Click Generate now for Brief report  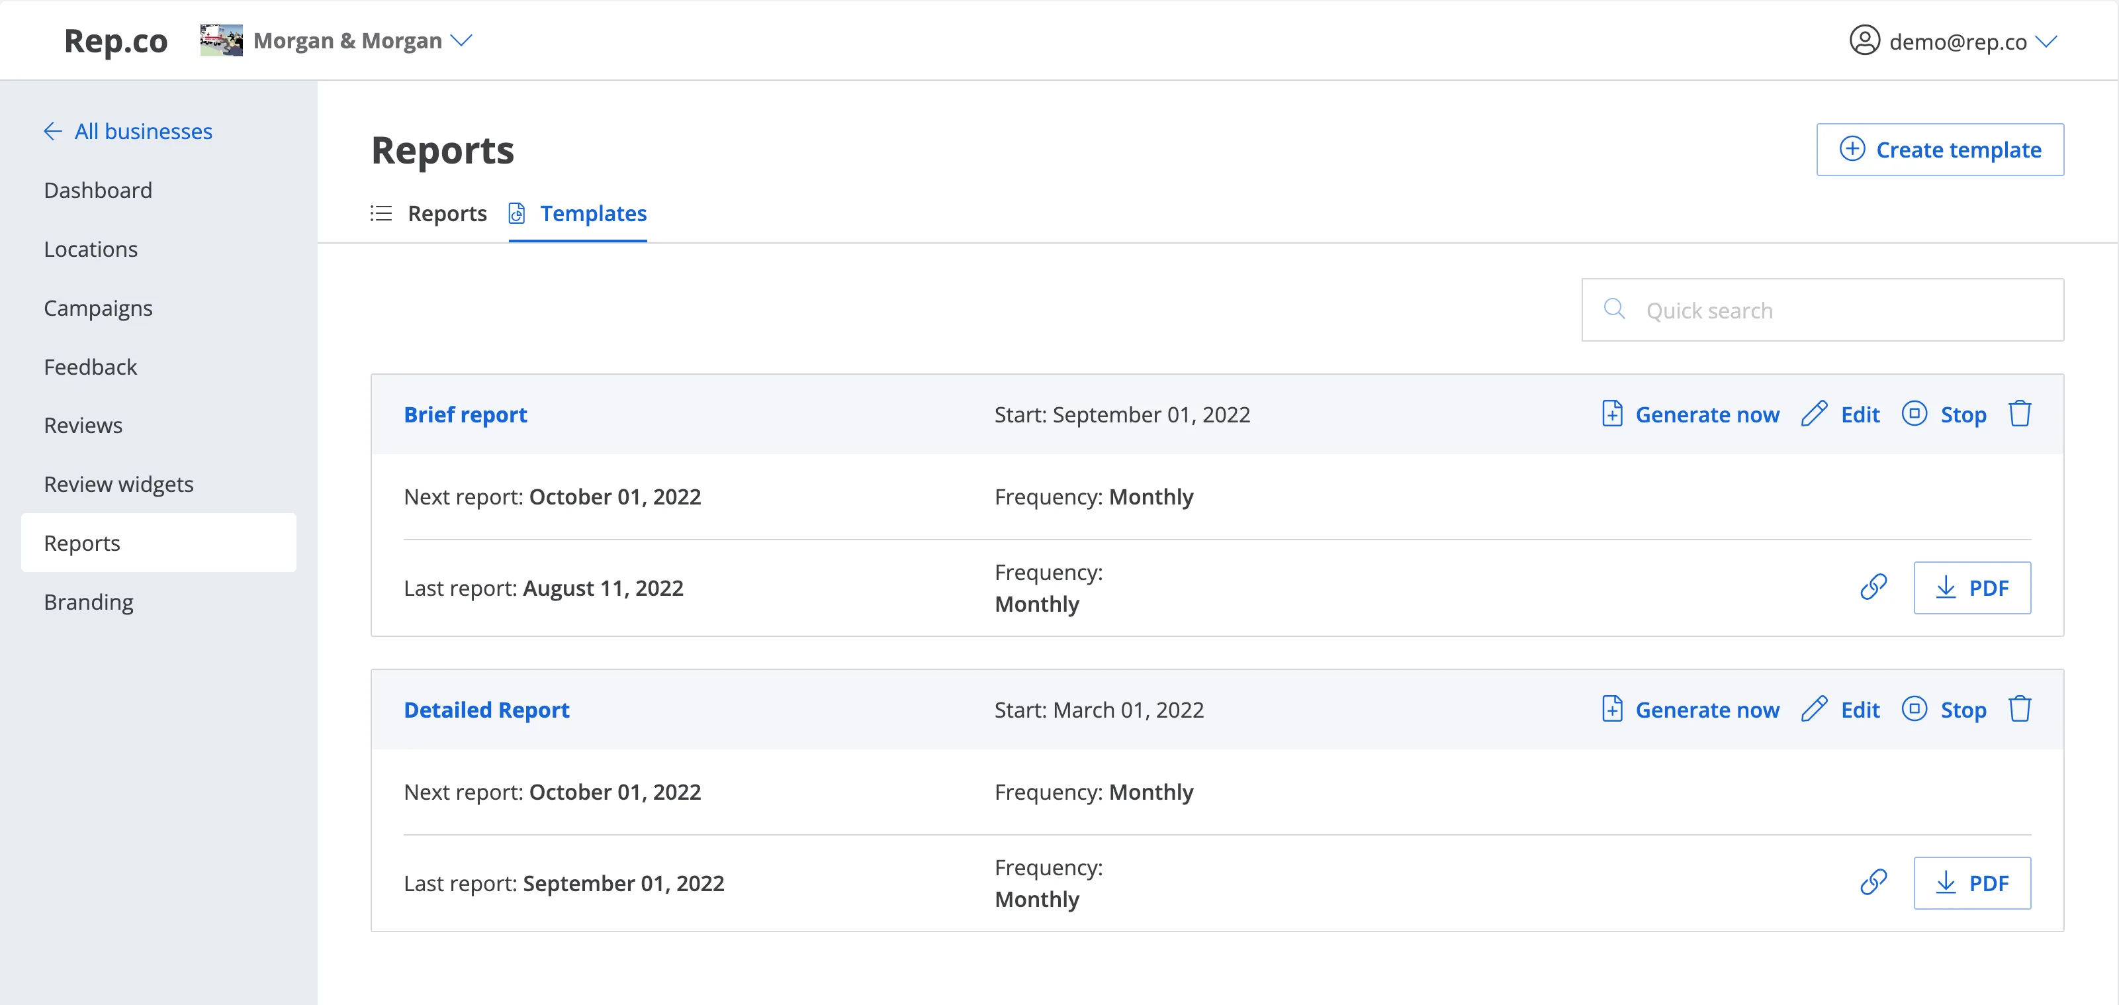tap(1690, 414)
